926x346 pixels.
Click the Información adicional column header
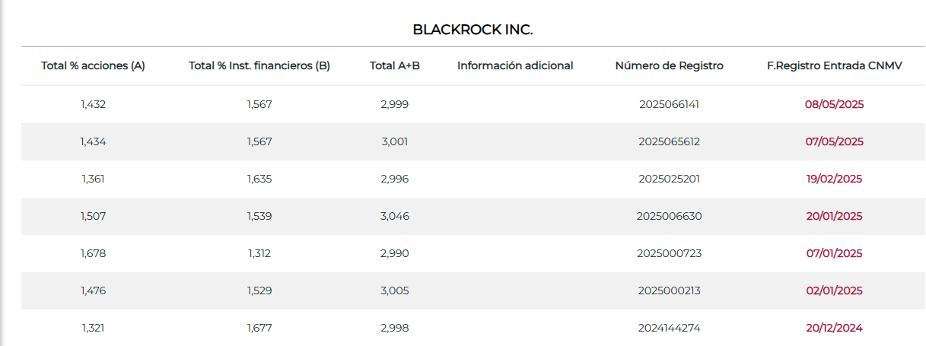pyautogui.click(x=515, y=66)
